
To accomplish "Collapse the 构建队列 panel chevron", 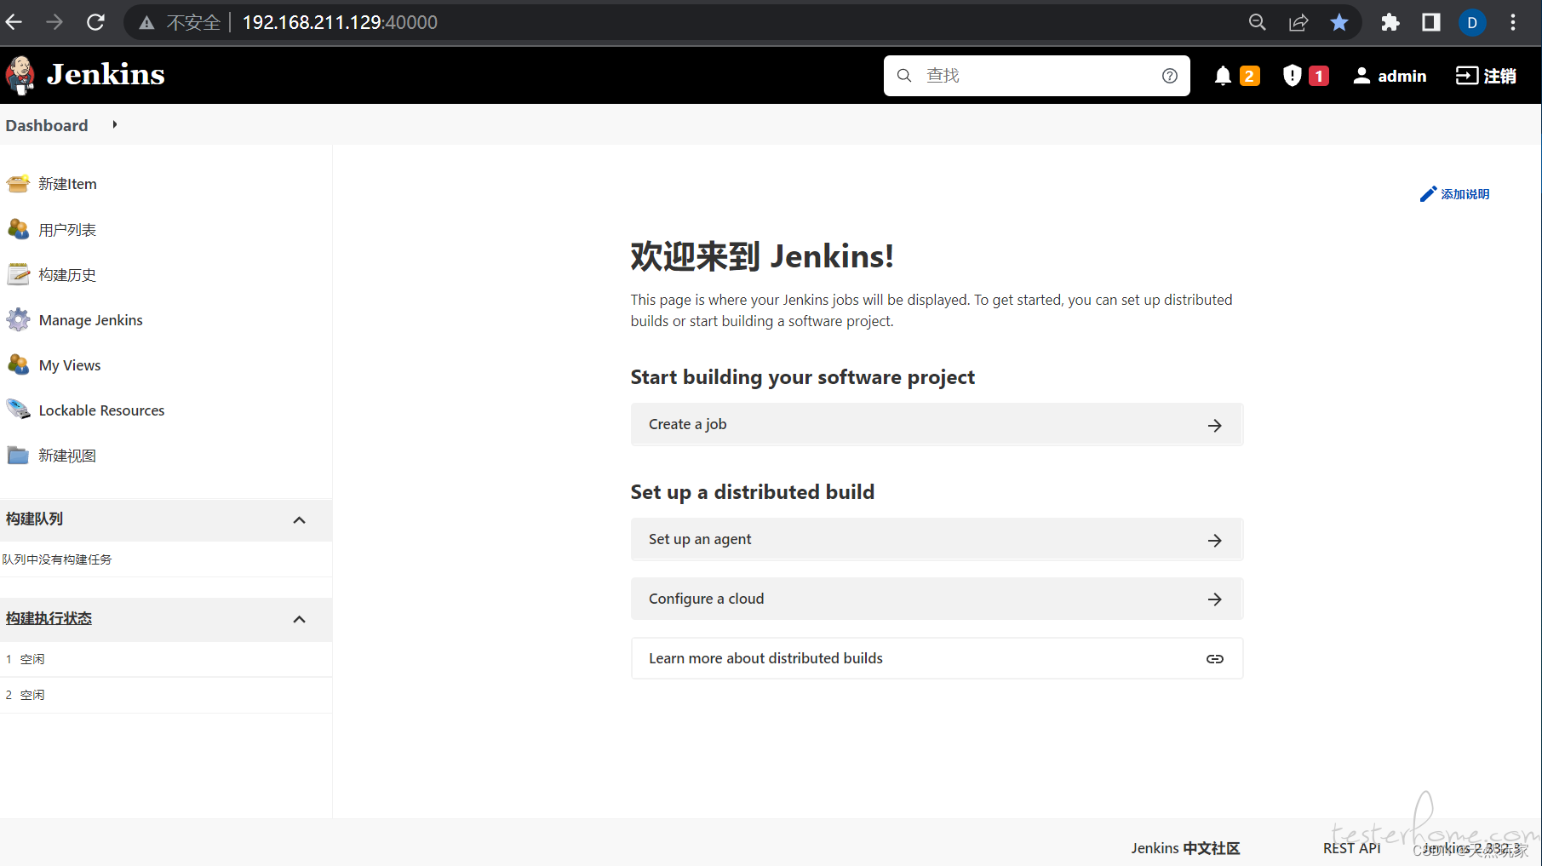I will tap(299, 519).
